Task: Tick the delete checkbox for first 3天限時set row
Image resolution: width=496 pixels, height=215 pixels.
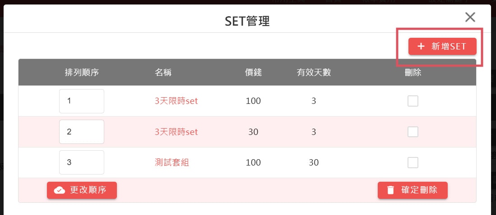Action: click(x=413, y=101)
